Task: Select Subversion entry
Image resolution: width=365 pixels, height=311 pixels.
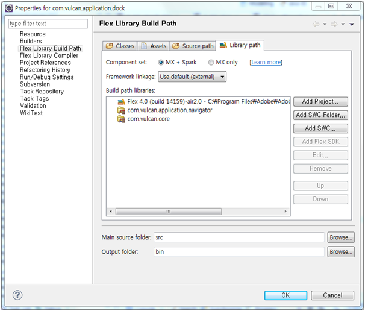Action: pos(35,84)
